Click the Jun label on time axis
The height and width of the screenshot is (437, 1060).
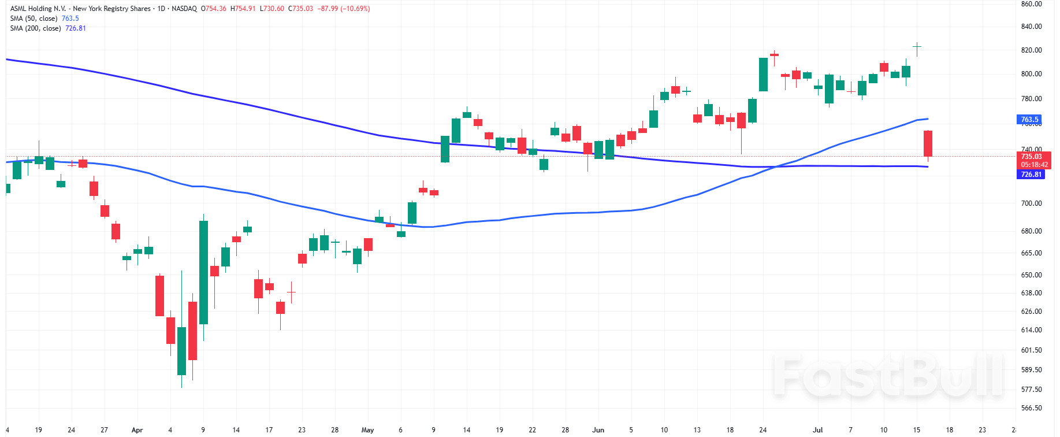(x=598, y=430)
